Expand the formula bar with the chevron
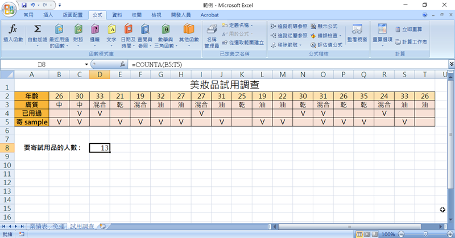This screenshot has width=455, height=238. 451,65
